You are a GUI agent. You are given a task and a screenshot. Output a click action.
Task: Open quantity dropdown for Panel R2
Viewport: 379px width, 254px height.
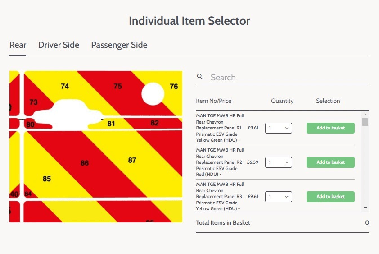click(279, 162)
